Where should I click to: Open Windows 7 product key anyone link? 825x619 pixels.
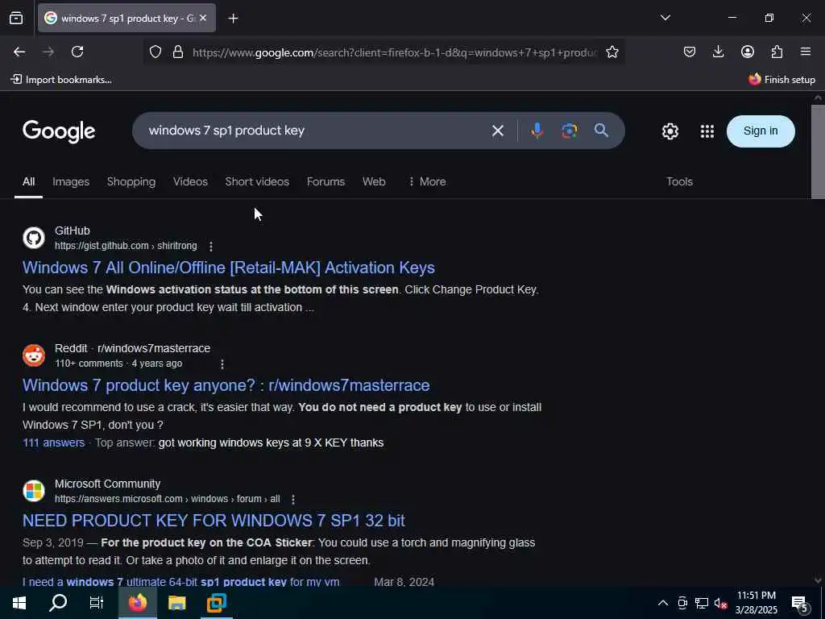coord(226,385)
